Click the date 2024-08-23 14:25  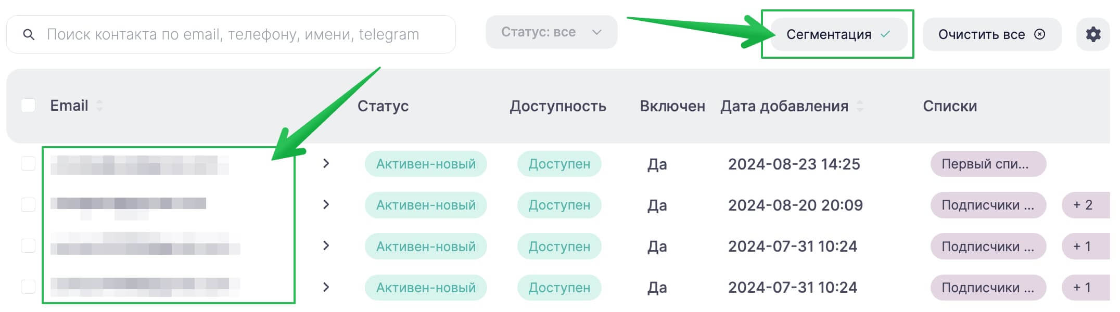point(794,164)
